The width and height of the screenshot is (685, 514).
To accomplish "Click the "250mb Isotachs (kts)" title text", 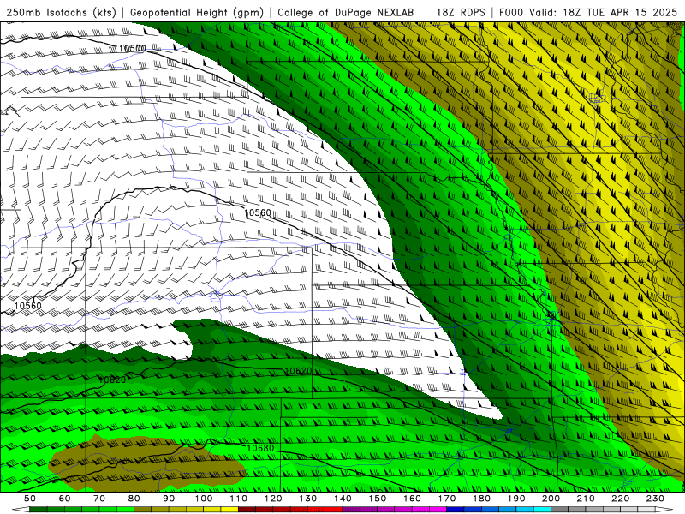I will coord(61,12).
